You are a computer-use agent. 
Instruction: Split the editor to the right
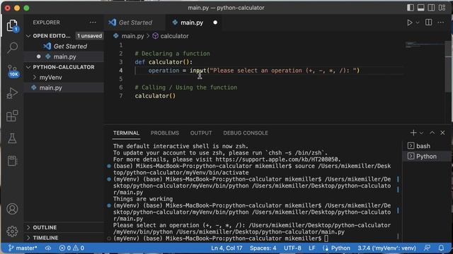[x=429, y=23]
